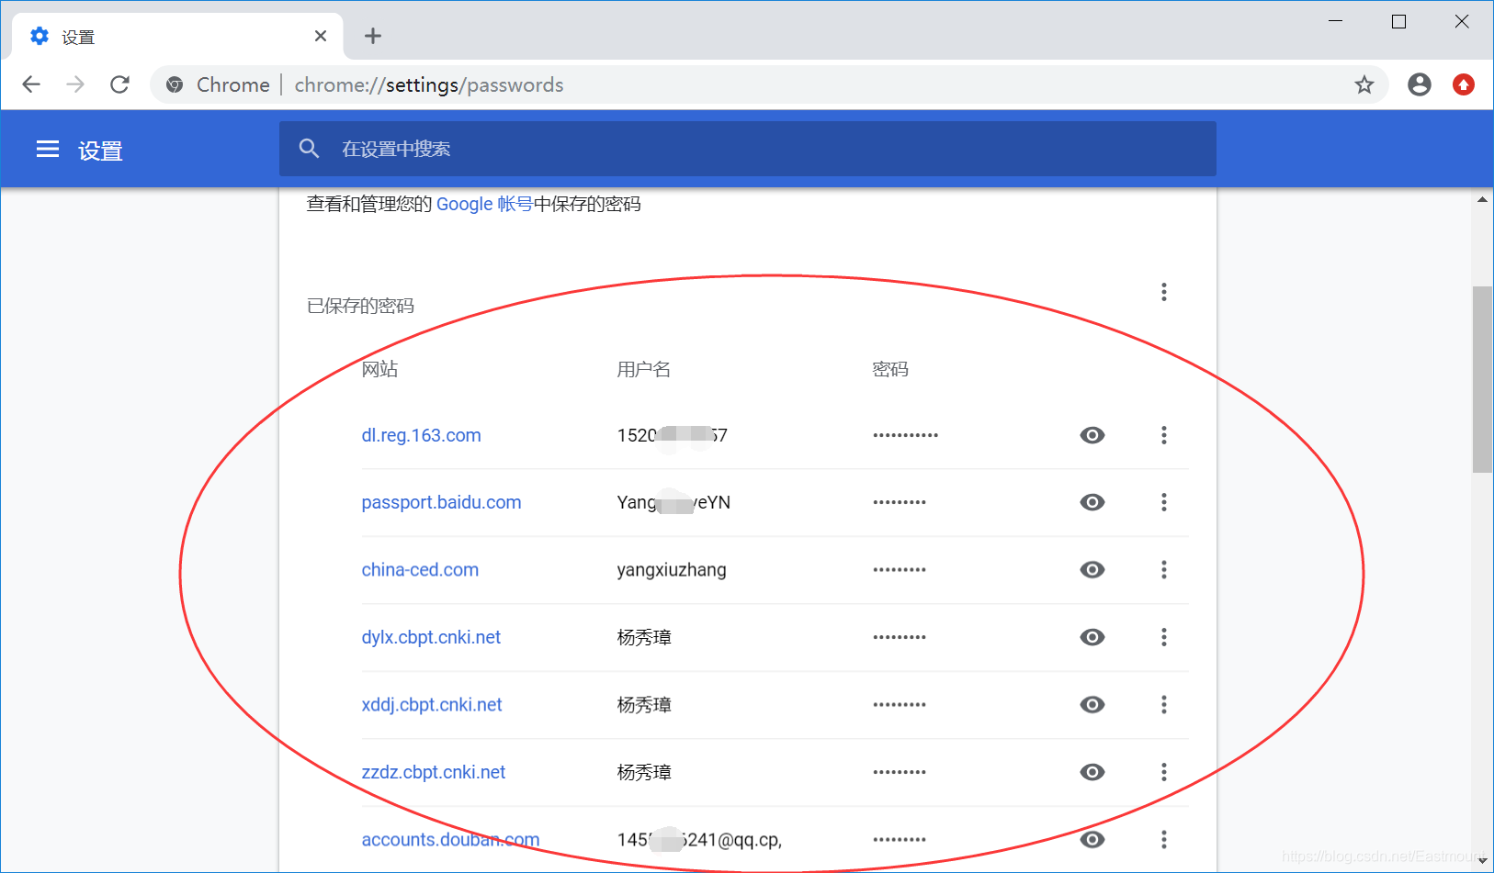Reload the settings page

[119, 84]
